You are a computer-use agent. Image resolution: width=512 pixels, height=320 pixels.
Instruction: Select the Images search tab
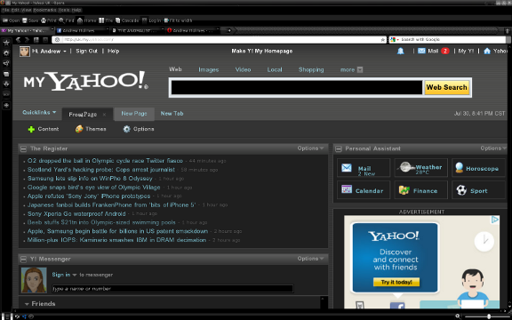click(209, 69)
